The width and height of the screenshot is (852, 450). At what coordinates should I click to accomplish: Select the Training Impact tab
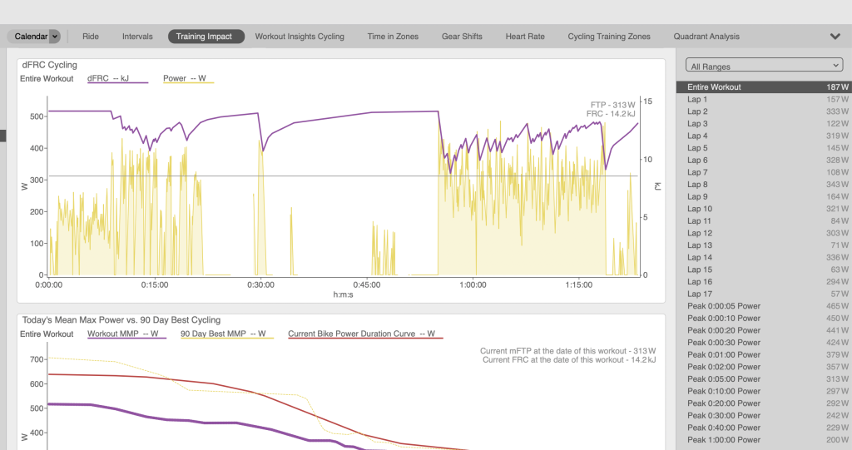click(x=204, y=37)
